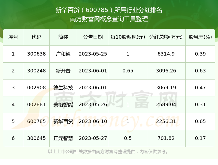Click the subtitle 南方财富网概念查询工具整理
This screenshot has height=165, width=218.
(x=109, y=19)
